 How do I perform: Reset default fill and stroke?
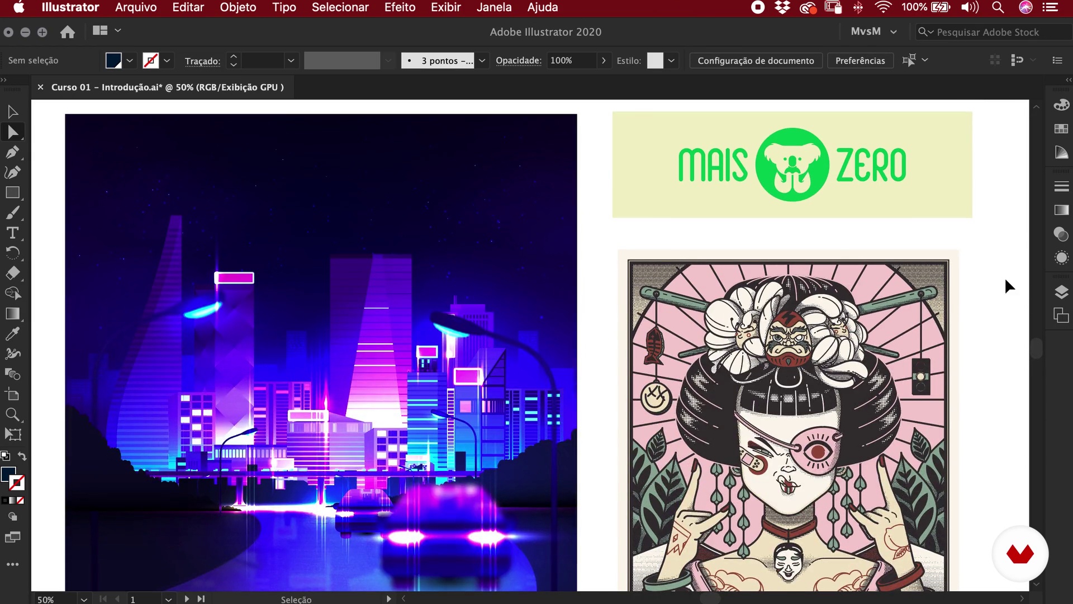click(5, 456)
